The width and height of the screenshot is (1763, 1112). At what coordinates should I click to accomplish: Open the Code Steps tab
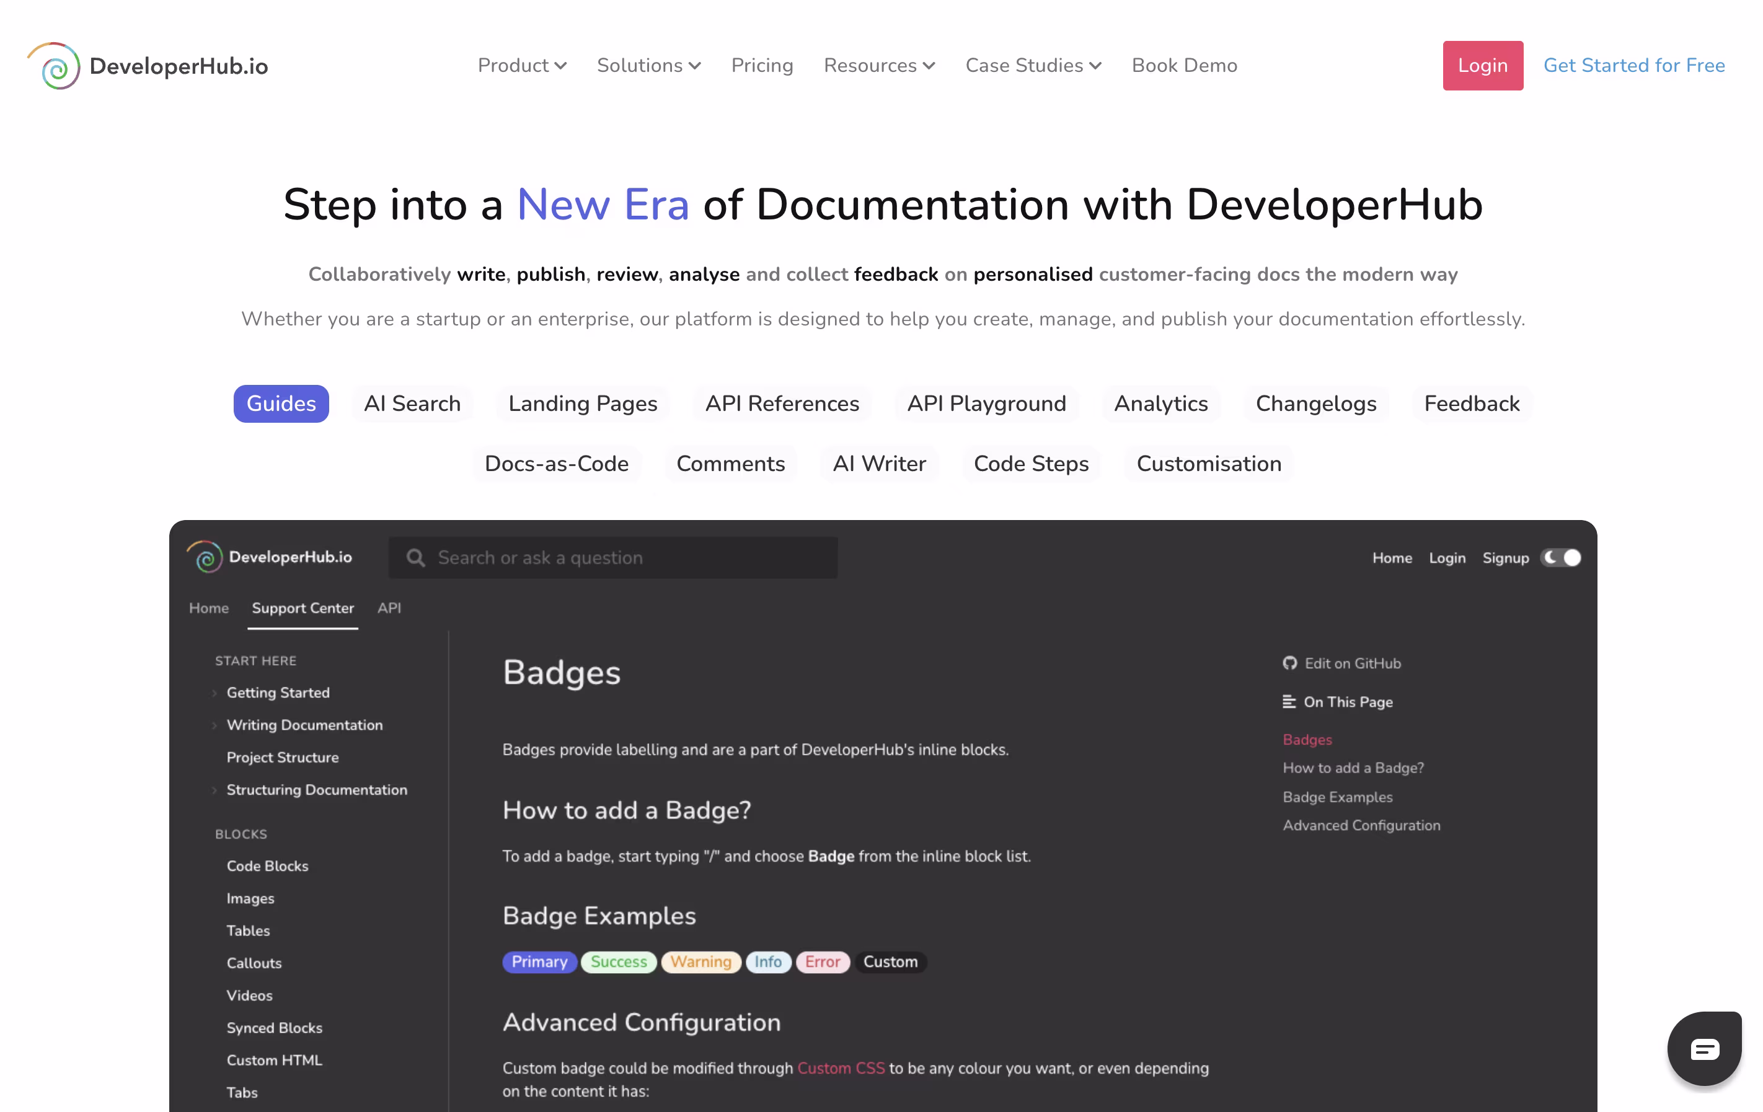tap(1031, 464)
